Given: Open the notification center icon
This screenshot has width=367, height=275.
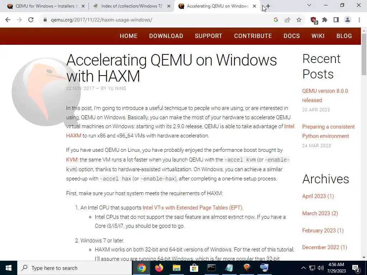Looking at the screenshot, I should tap(356, 268).
